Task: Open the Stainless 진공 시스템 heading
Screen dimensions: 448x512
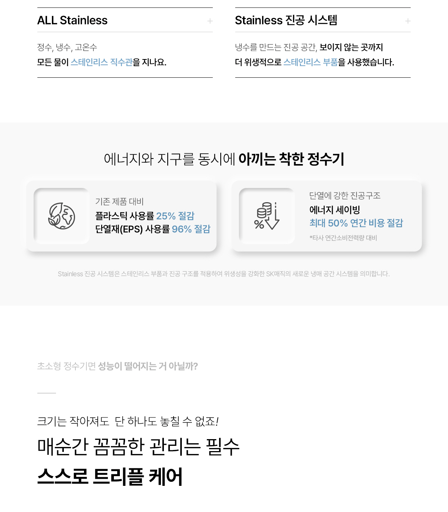Action: (x=286, y=20)
